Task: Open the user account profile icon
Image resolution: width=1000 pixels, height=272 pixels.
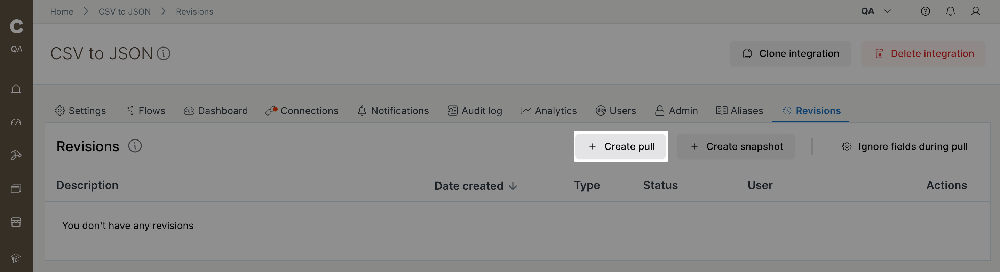Action: (x=976, y=11)
